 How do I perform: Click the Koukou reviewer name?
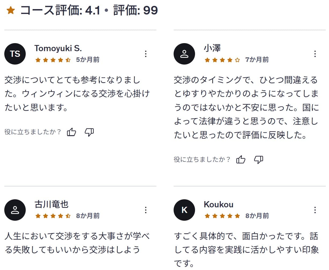(218, 205)
